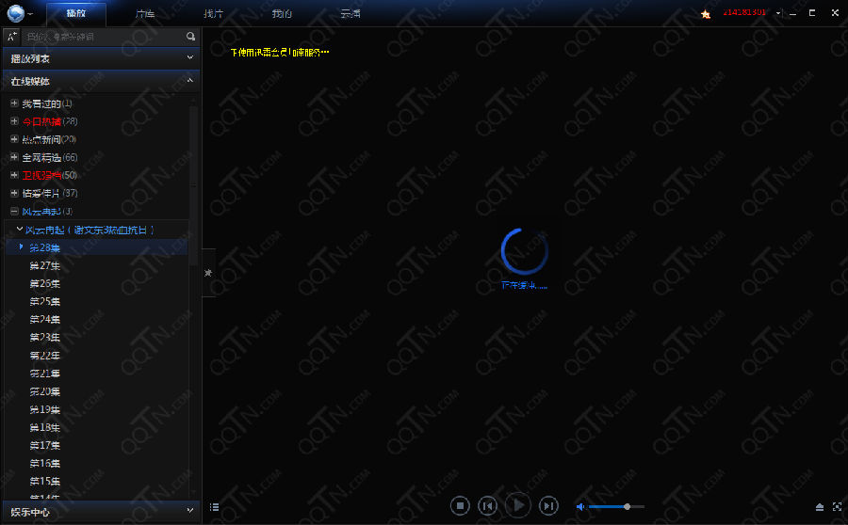This screenshot has height=525, width=848.
Task: Open the main menu dropdown beside logo
Action: [30, 14]
